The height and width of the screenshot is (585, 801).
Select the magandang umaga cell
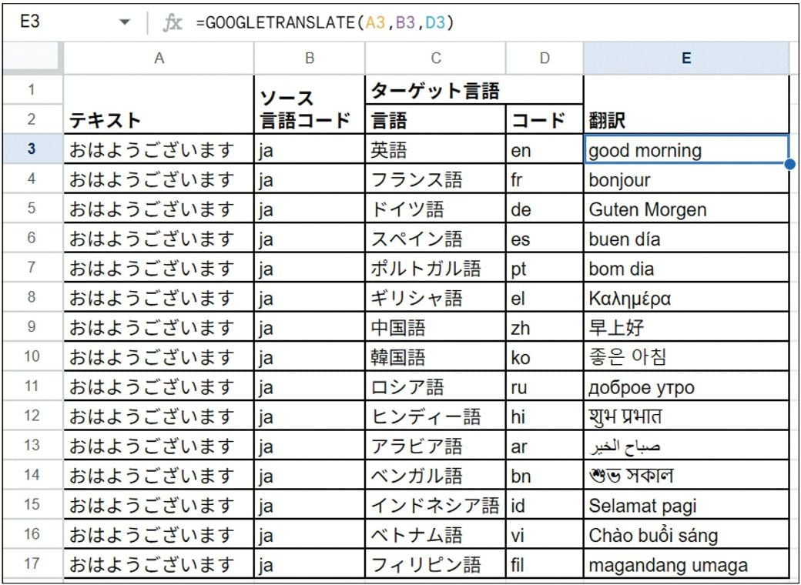point(685,565)
